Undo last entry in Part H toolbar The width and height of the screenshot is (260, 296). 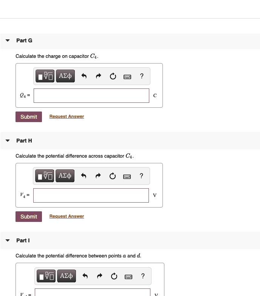[x=84, y=176]
